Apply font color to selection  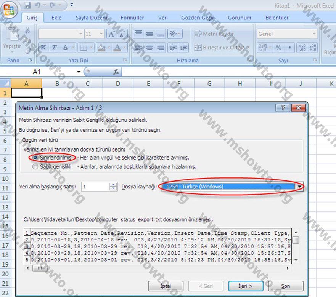[x=117, y=48]
